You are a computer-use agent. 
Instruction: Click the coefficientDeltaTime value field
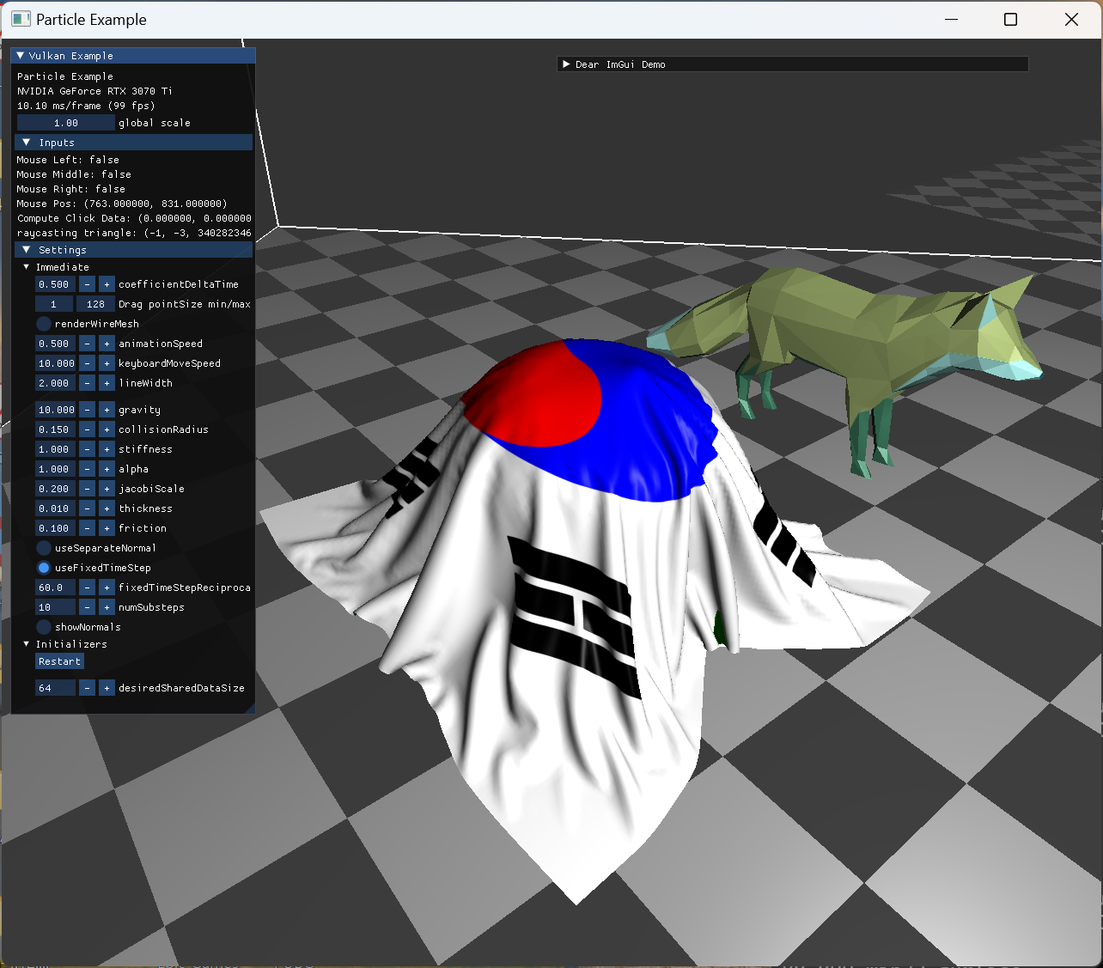tap(55, 284)
